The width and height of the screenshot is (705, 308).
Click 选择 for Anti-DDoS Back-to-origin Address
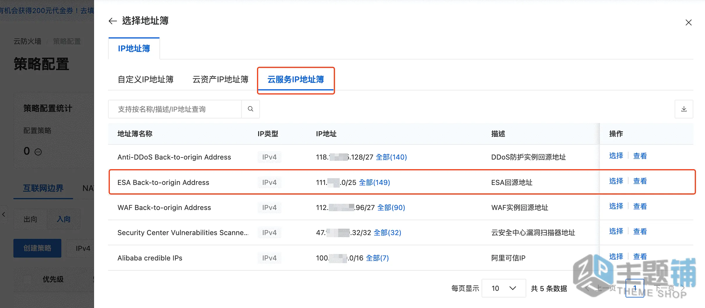616,156
